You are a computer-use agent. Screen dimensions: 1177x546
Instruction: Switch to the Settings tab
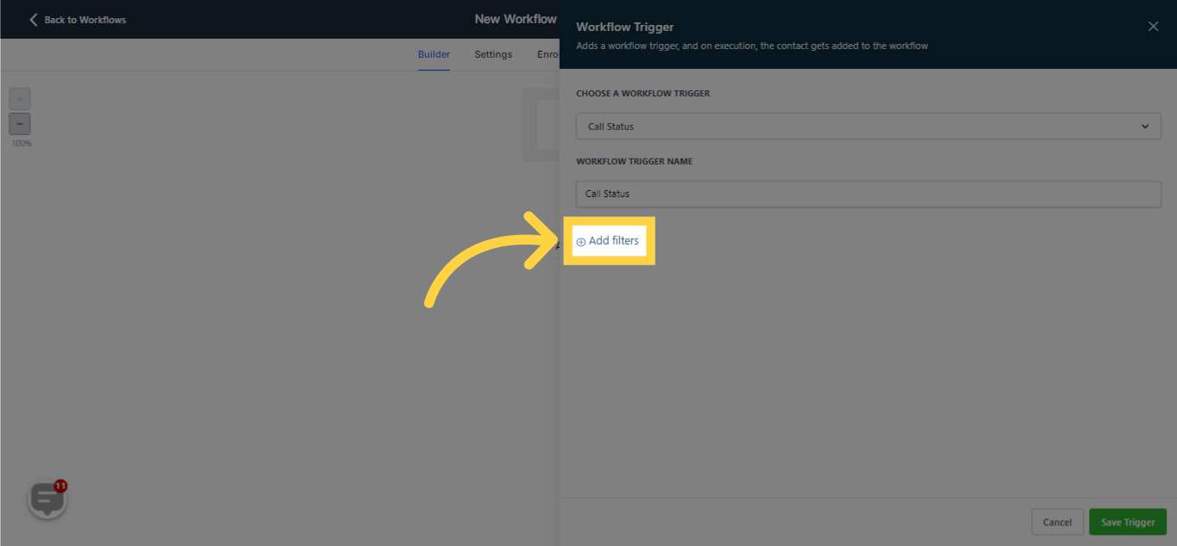pos(492,53)
